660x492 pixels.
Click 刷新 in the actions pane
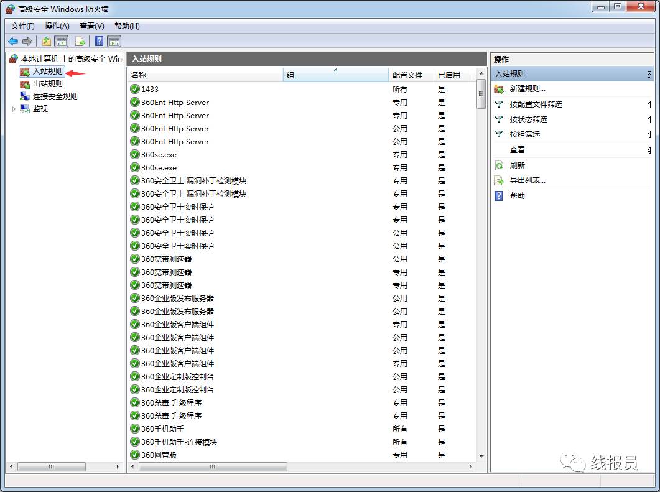click(518, 165)
